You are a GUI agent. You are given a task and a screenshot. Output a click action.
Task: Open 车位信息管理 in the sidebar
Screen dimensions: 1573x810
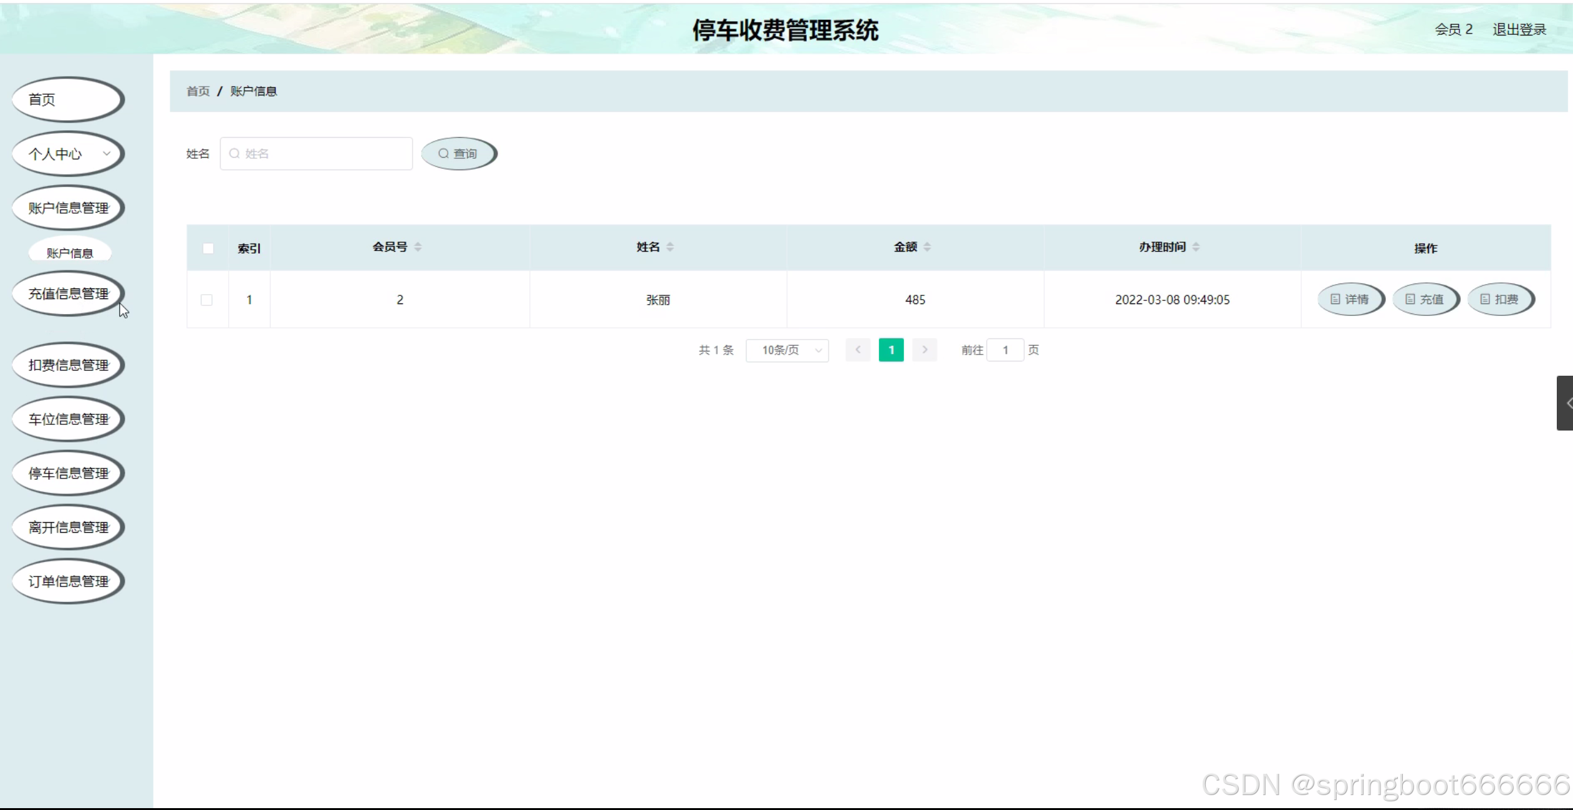(x=67, y=419)
